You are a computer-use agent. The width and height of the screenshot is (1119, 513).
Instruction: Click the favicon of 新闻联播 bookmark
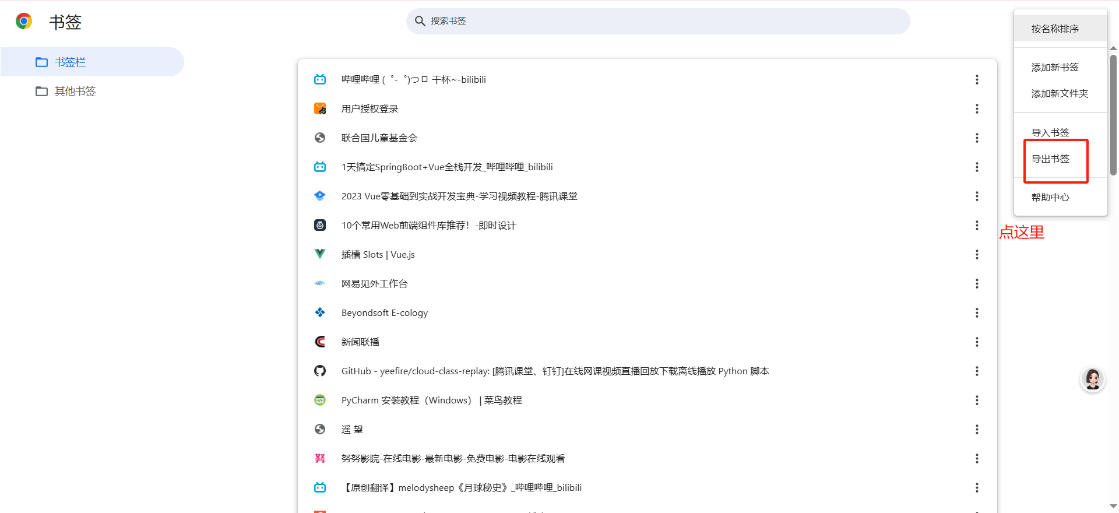320,342
